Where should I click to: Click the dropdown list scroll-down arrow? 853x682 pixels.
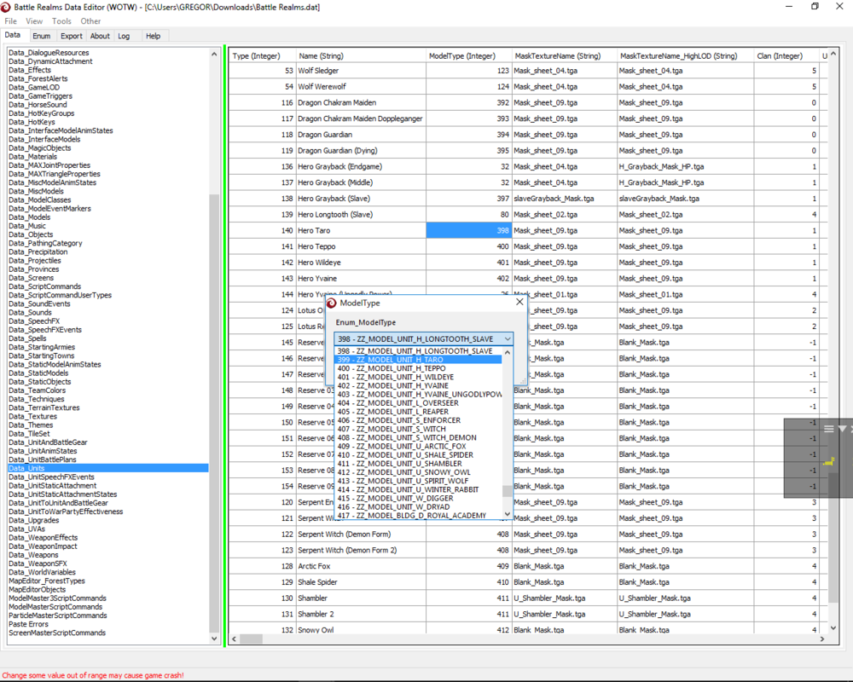pyautogui.click(x=507, y=514)
